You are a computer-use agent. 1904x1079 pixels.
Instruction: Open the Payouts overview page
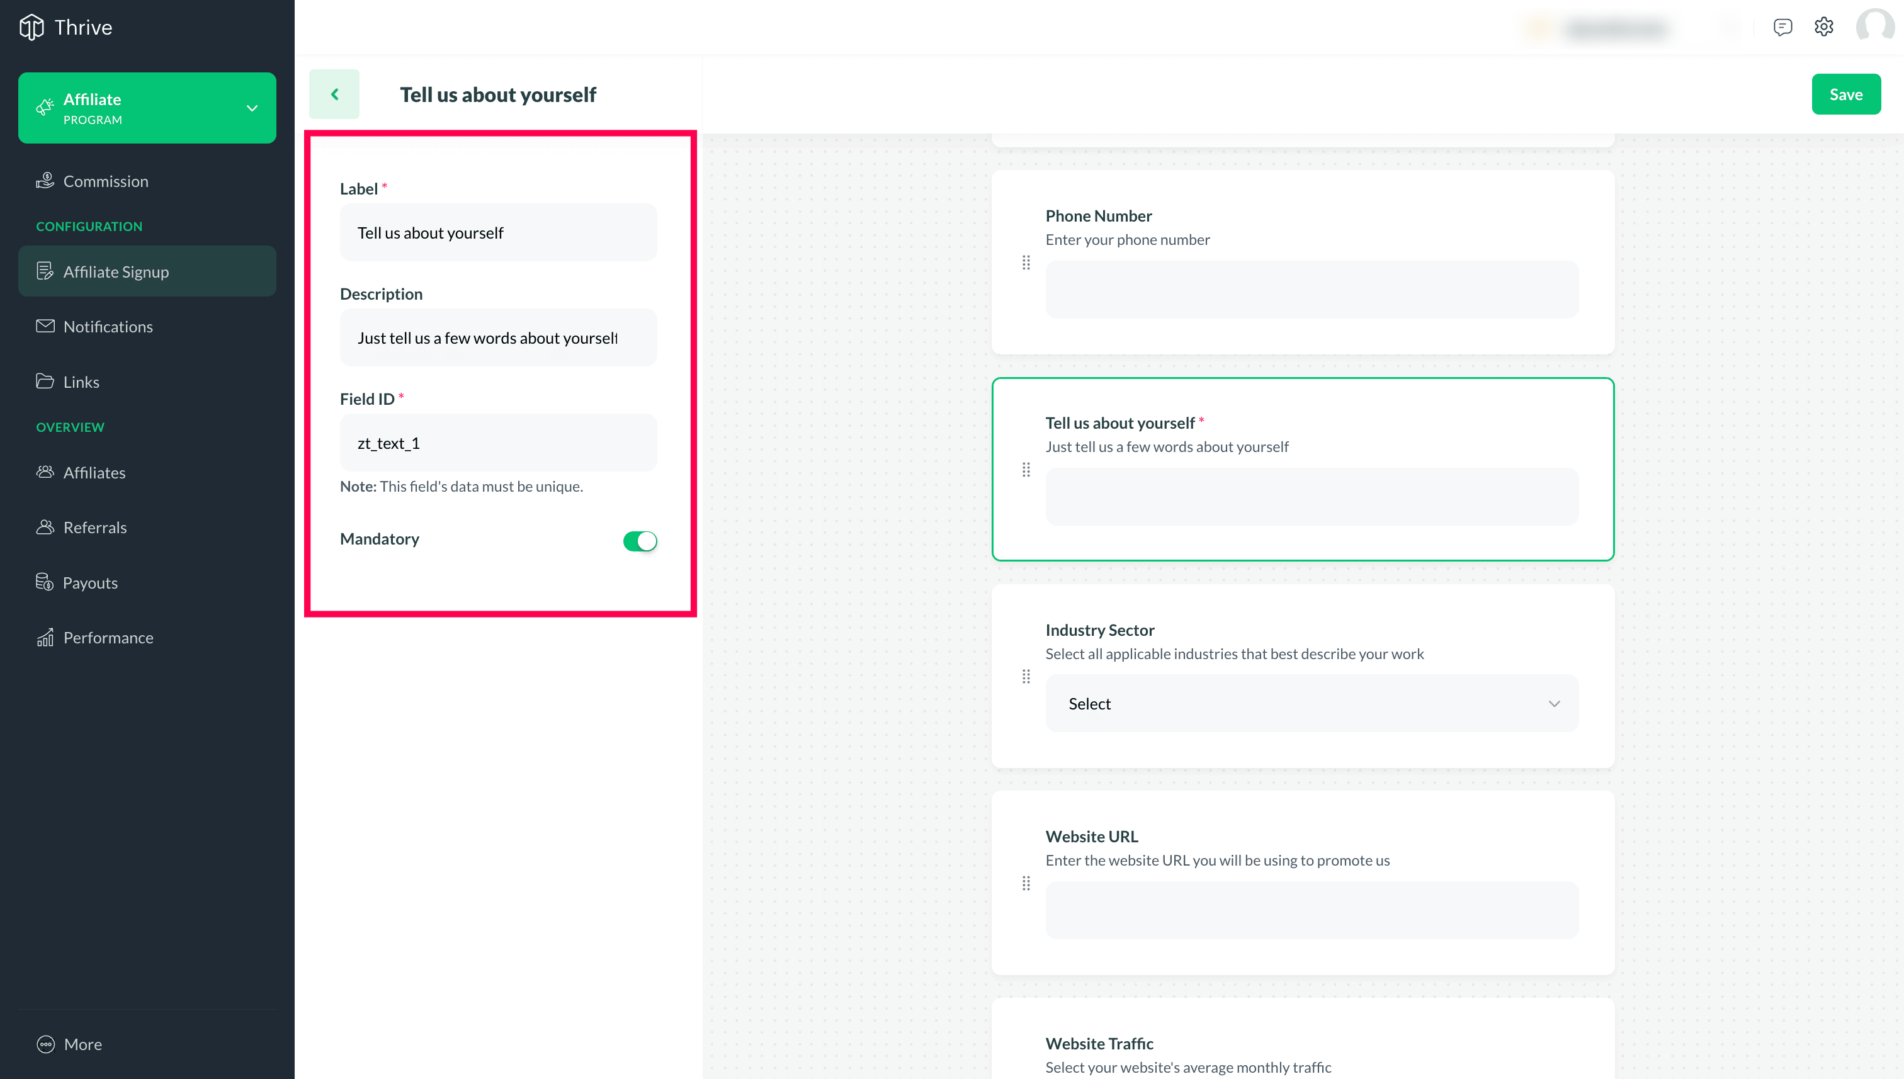(x=89, y=582)
